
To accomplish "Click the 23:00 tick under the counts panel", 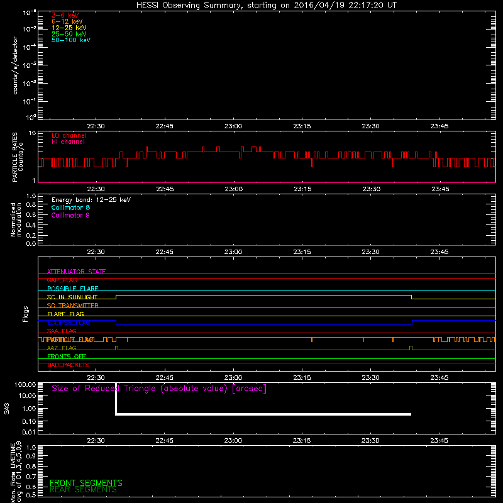I will click(233, 126).
